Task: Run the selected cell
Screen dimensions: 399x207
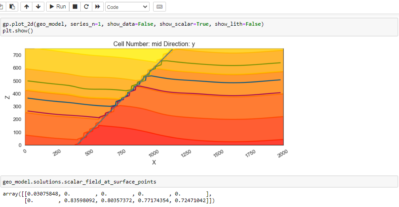Action: pos(58,7)
